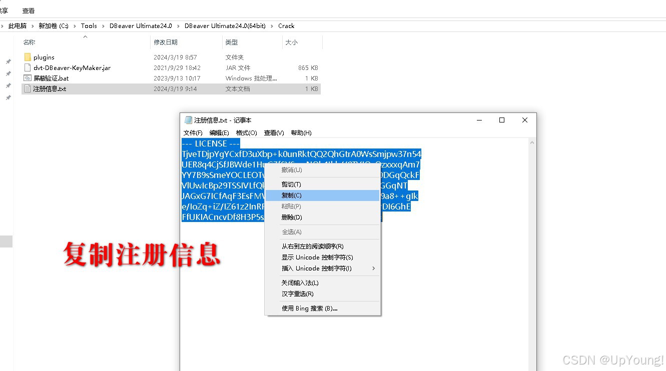
Task: Select the 注册信息.txt file icon
Action: coord(28,88)
